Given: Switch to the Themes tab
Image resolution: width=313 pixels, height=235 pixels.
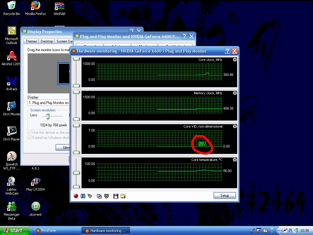Looking at the screenshot, I should 31,41.
